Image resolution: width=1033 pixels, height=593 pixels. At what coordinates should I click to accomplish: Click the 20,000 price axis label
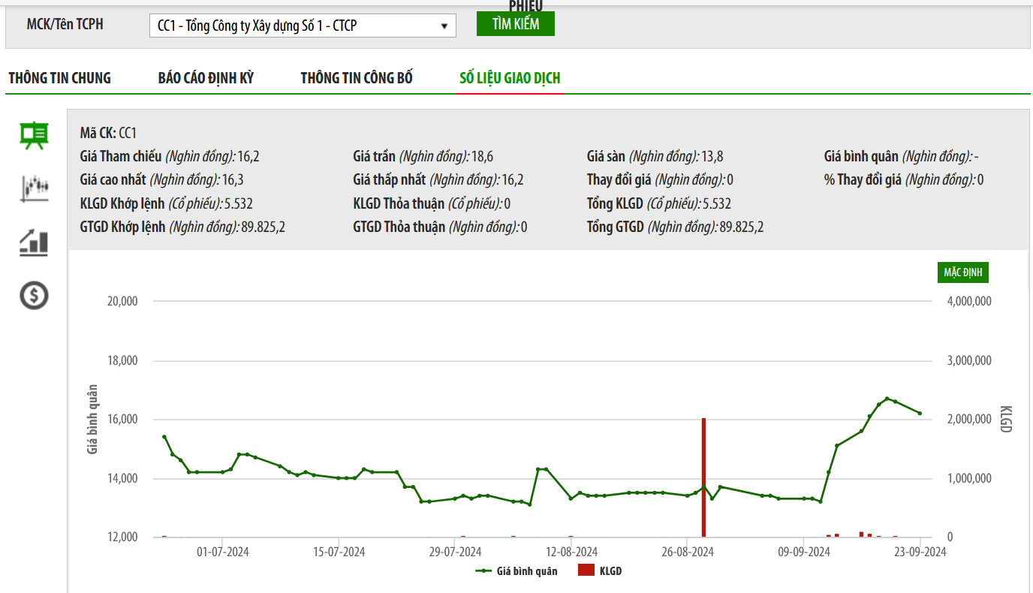[x=123, y=301]
